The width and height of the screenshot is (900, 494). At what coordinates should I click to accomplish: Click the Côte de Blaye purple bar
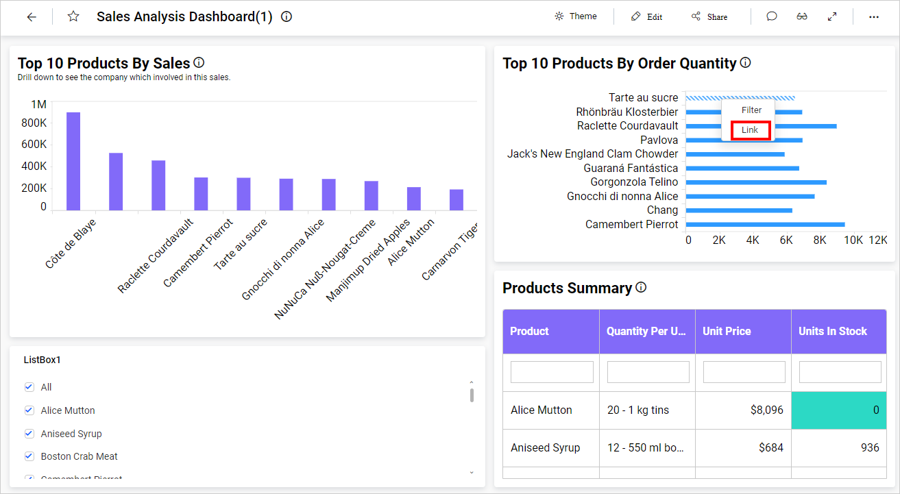click(x=73, y=161)
